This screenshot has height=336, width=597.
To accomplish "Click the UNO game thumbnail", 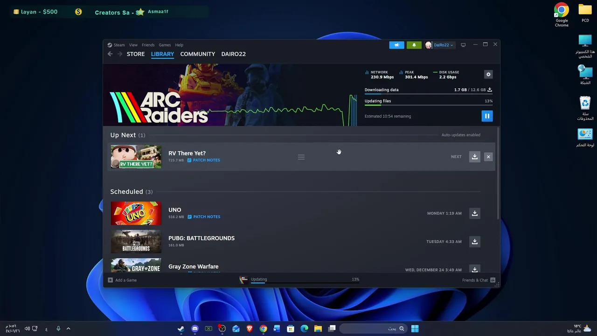I will (136, 213).
